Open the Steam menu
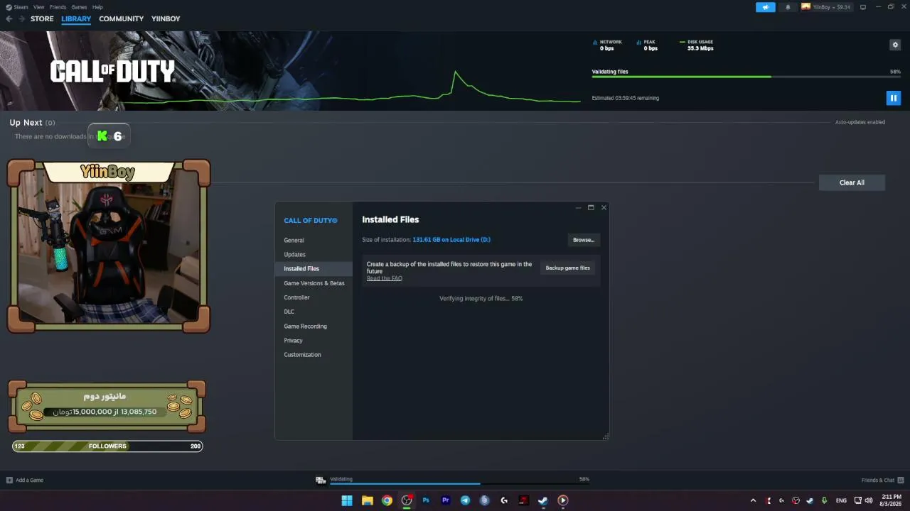Viewport: 910px width, 511px height. (x=18, y=7)
